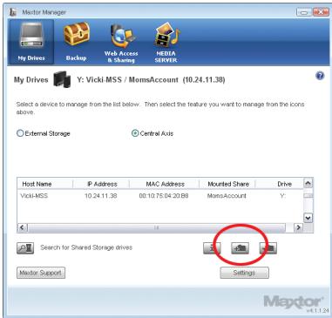This screenshot has height=318, width=332.
Task: Click the blue help question mark icon
Action: point(320,76)
